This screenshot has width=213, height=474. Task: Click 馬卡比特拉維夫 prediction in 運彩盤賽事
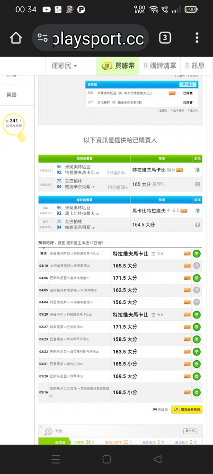[x=149, y=211]
